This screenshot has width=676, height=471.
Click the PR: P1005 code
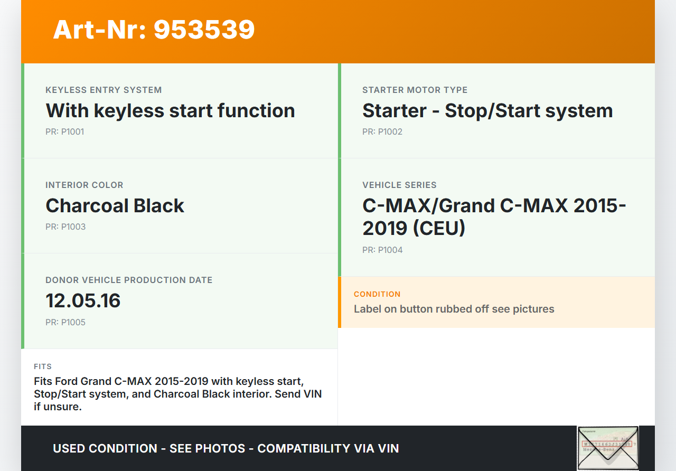tap(65, 322)
